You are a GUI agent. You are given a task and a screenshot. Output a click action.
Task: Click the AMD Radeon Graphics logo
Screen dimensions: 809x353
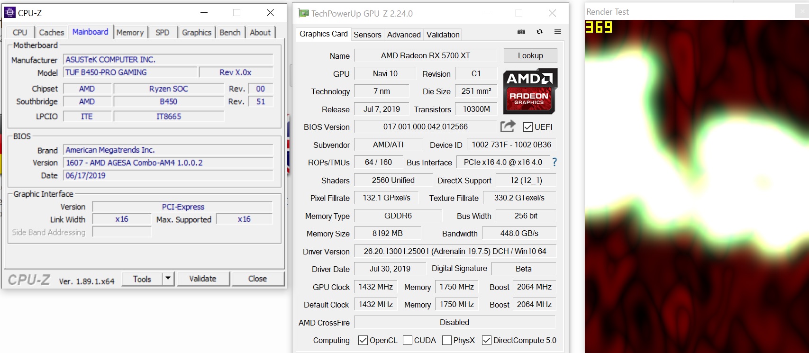pos(530,91)
